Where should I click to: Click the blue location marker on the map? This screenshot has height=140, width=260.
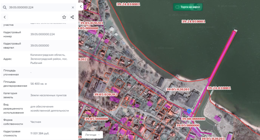189,111
